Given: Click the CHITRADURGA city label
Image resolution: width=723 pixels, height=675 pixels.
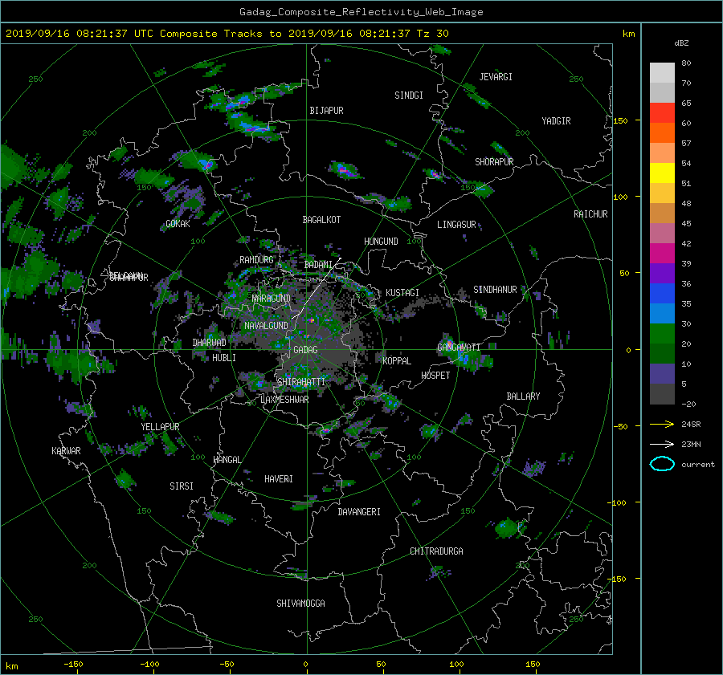Looking at the screenshot, I should [x=436, y=551].
